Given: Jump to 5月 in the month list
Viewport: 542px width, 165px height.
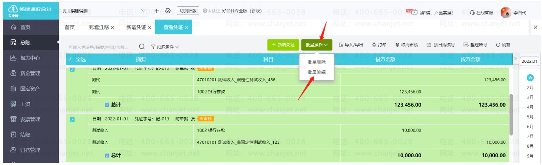Looking at the screenshot, I should [530, 117].
